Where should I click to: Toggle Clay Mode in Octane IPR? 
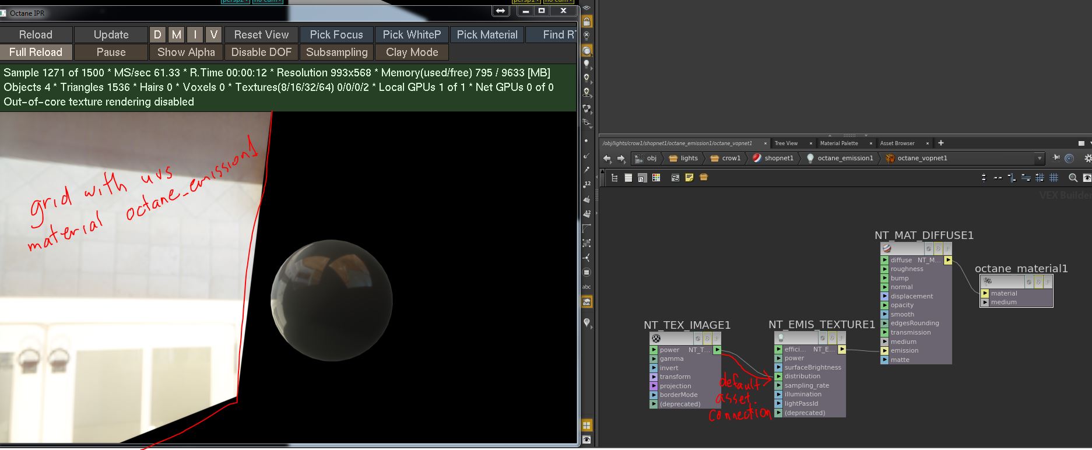point(412,52)
